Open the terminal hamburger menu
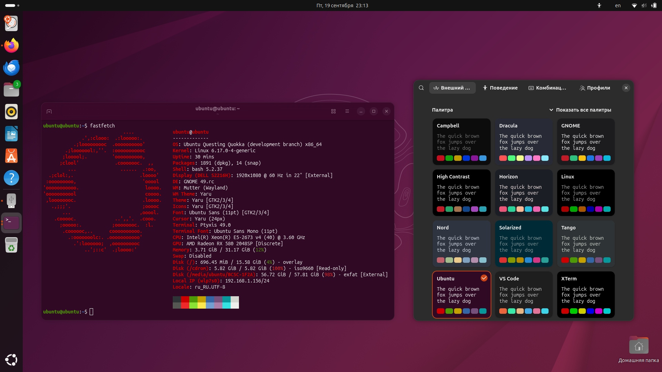This screenshot has width=662, height=372. [347, 111]
